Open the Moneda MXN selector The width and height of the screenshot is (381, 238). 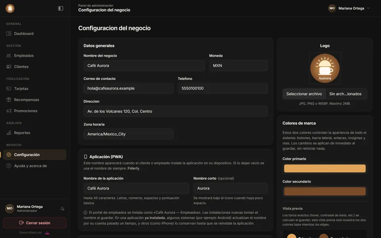tap(239, 65)
